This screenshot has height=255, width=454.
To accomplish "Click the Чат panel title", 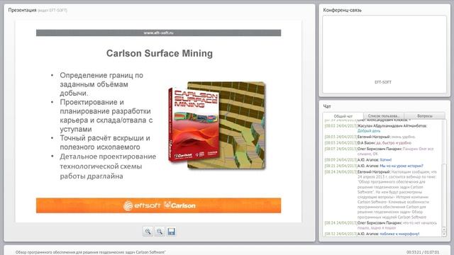I will coord(327,106).
